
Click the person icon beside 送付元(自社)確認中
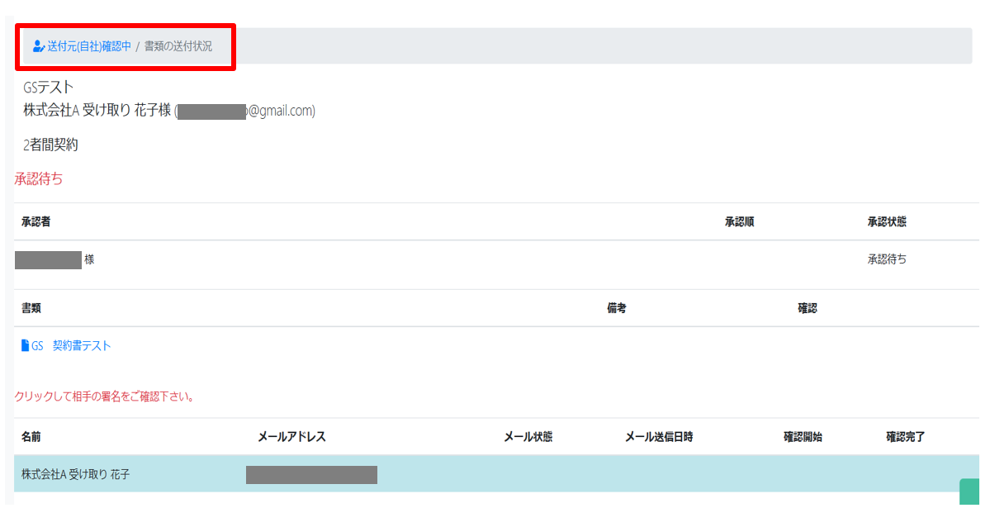(39, 46)
